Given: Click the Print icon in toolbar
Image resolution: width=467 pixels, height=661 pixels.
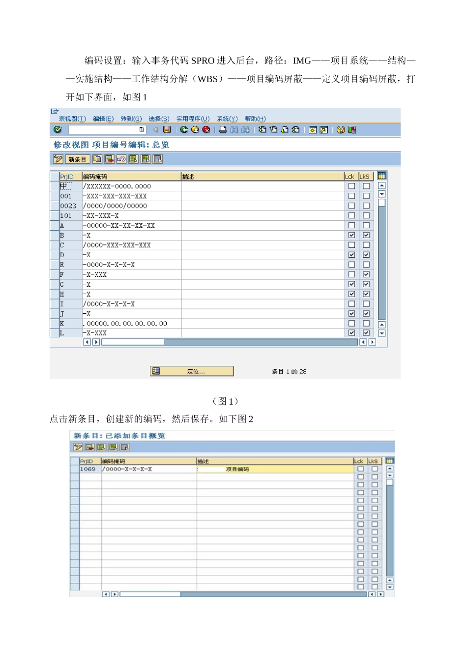Looking at the screenshot, I should click(223, 129).
